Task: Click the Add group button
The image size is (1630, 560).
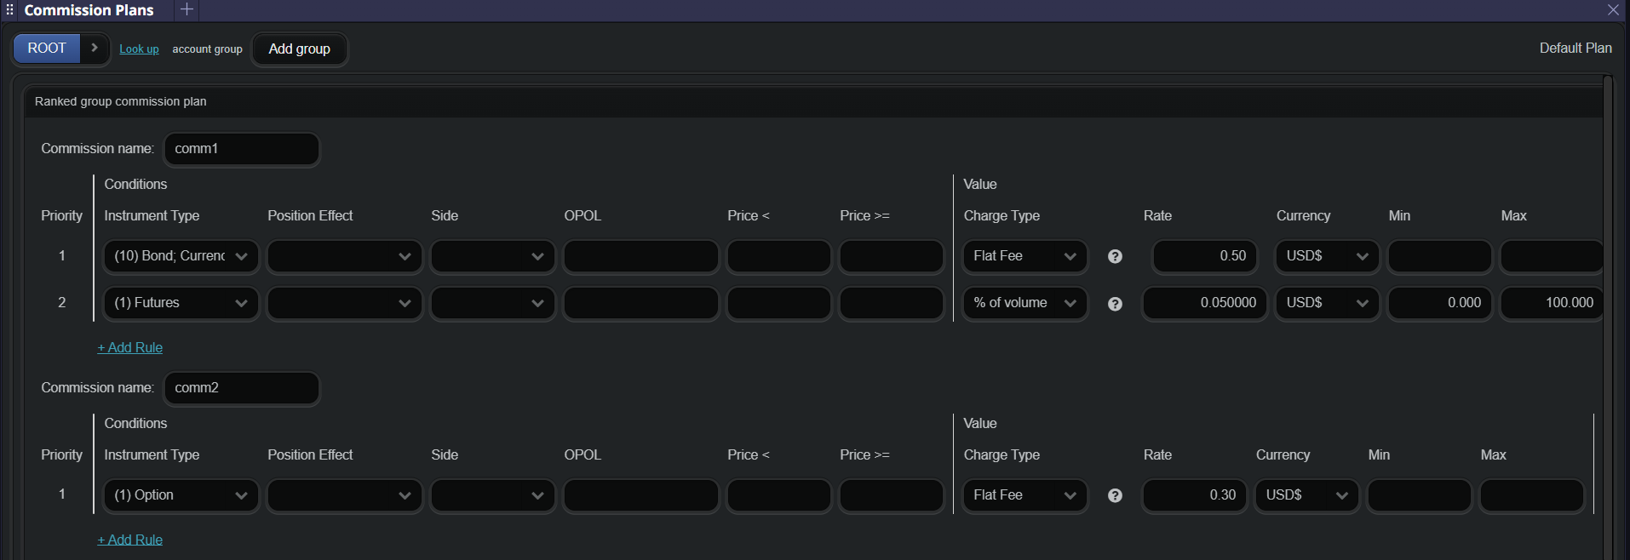Action: pos(299,49)
